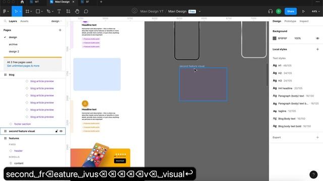
Task: Select the header layer under features
Action: (x=18, y=151)
